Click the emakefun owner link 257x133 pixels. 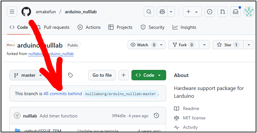coord(46,12)
